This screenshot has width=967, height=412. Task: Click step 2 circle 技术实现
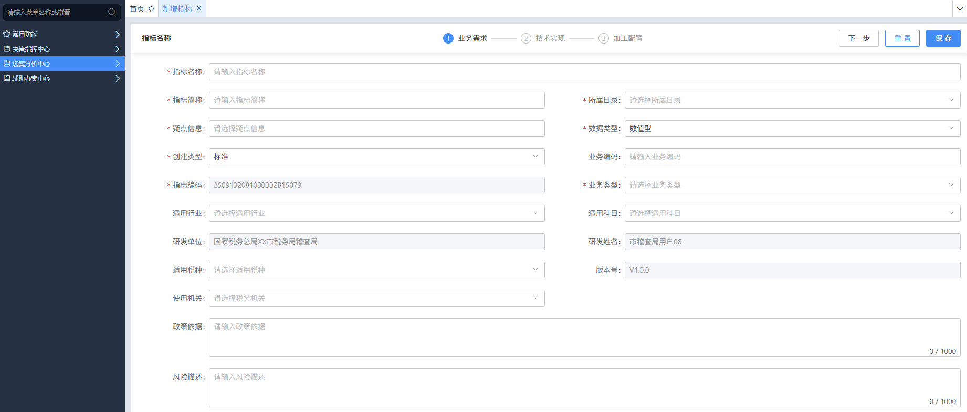(x=525, y=38)
